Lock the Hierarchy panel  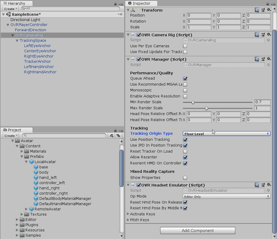(115, 4)
